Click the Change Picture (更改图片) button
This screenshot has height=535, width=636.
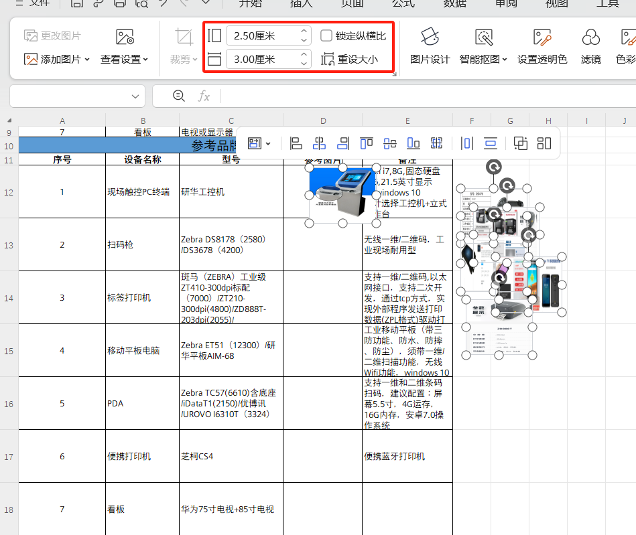pyautogui.click(x=53, y=36)
